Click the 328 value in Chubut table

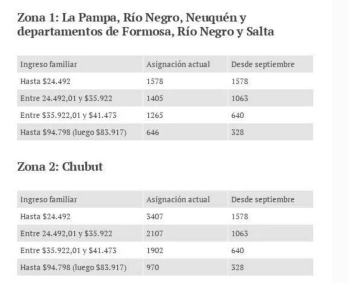pyautogui.click(x=237, y=267)
